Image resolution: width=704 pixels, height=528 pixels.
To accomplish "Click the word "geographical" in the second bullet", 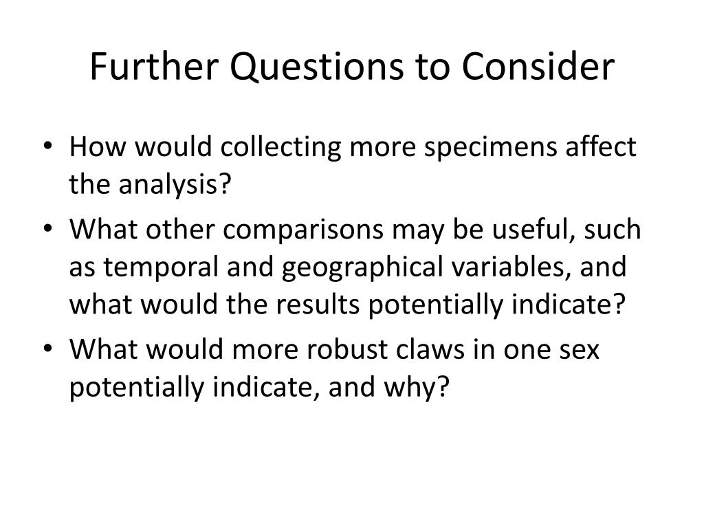I will [362, 268].
